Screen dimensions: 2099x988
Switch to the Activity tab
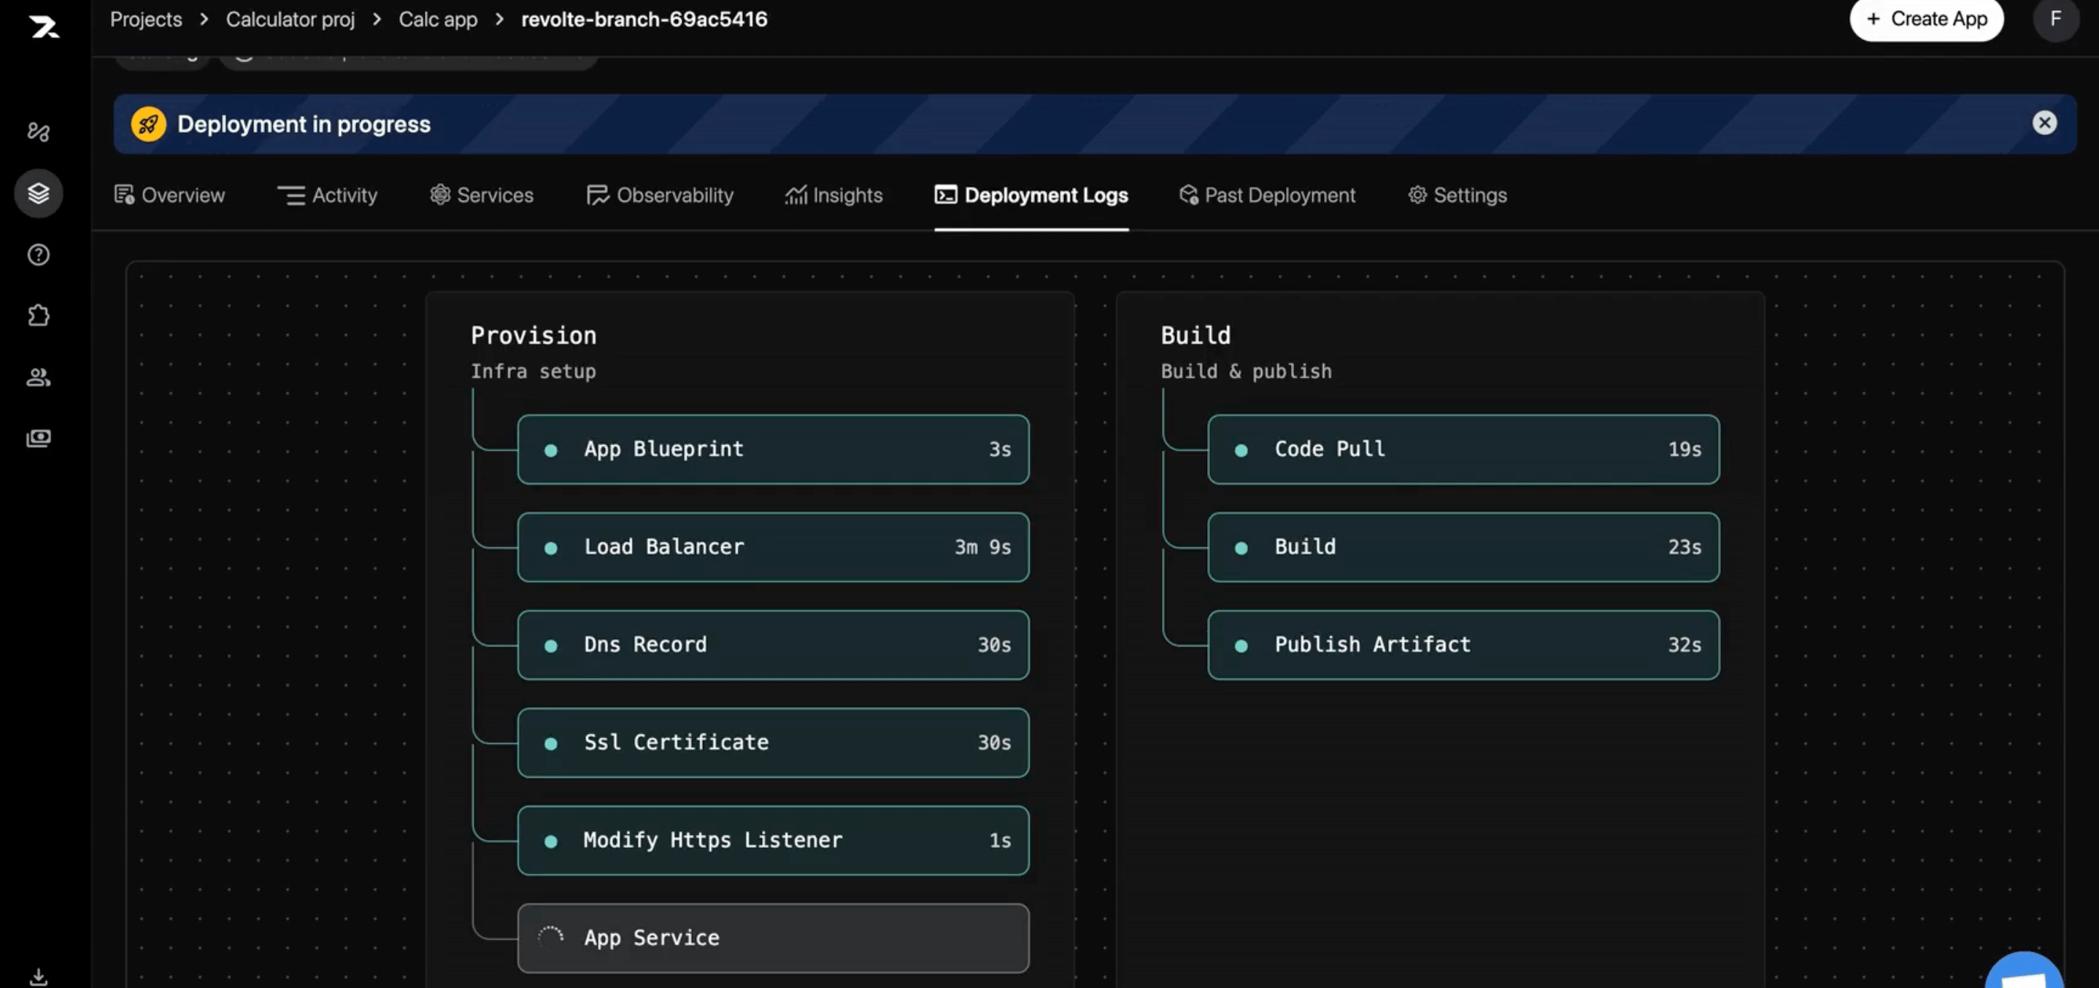328,195
